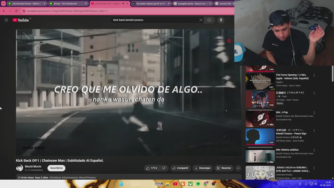Click the sidebar scrollbar
Image resolution: width=334 pixels, height=188 pixels.
pyautogui.click(x=333, y=74)
